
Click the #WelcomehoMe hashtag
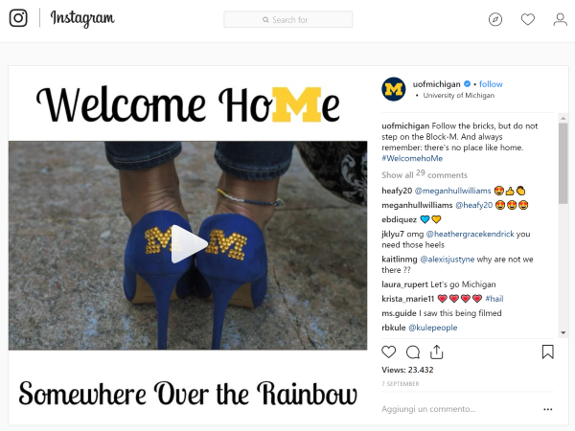coord(412,158)
